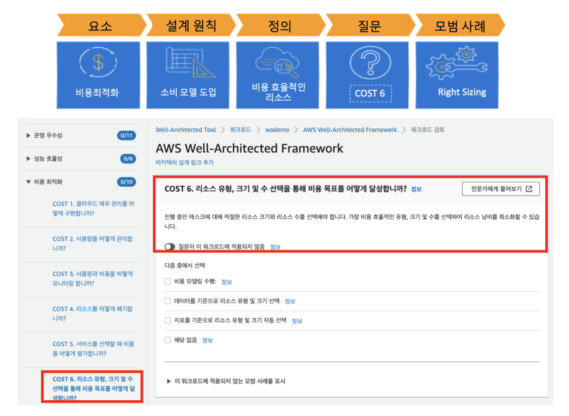
Task: Expand the 운영 우수성 section
Action: click(x=28, y=135)
